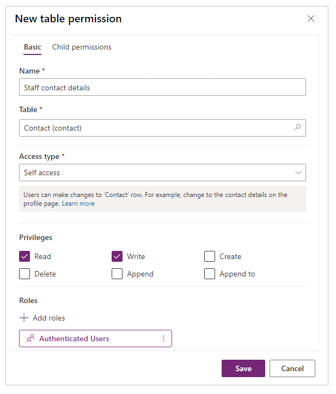Close the New table permission dialog
This screenshot has width=336, height=394.
click(x=311, y=19)
